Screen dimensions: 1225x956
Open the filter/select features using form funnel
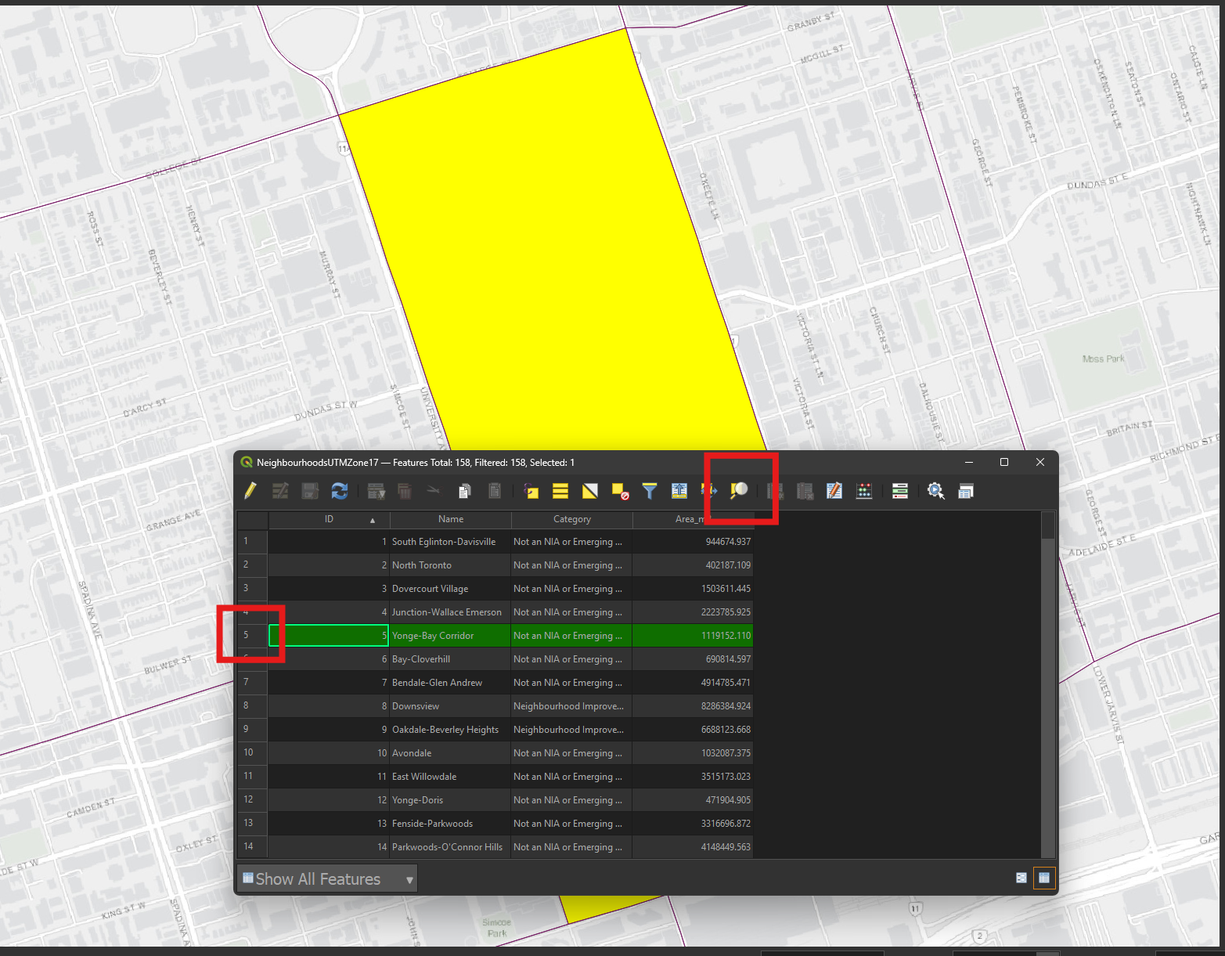[x=650, y=491]
